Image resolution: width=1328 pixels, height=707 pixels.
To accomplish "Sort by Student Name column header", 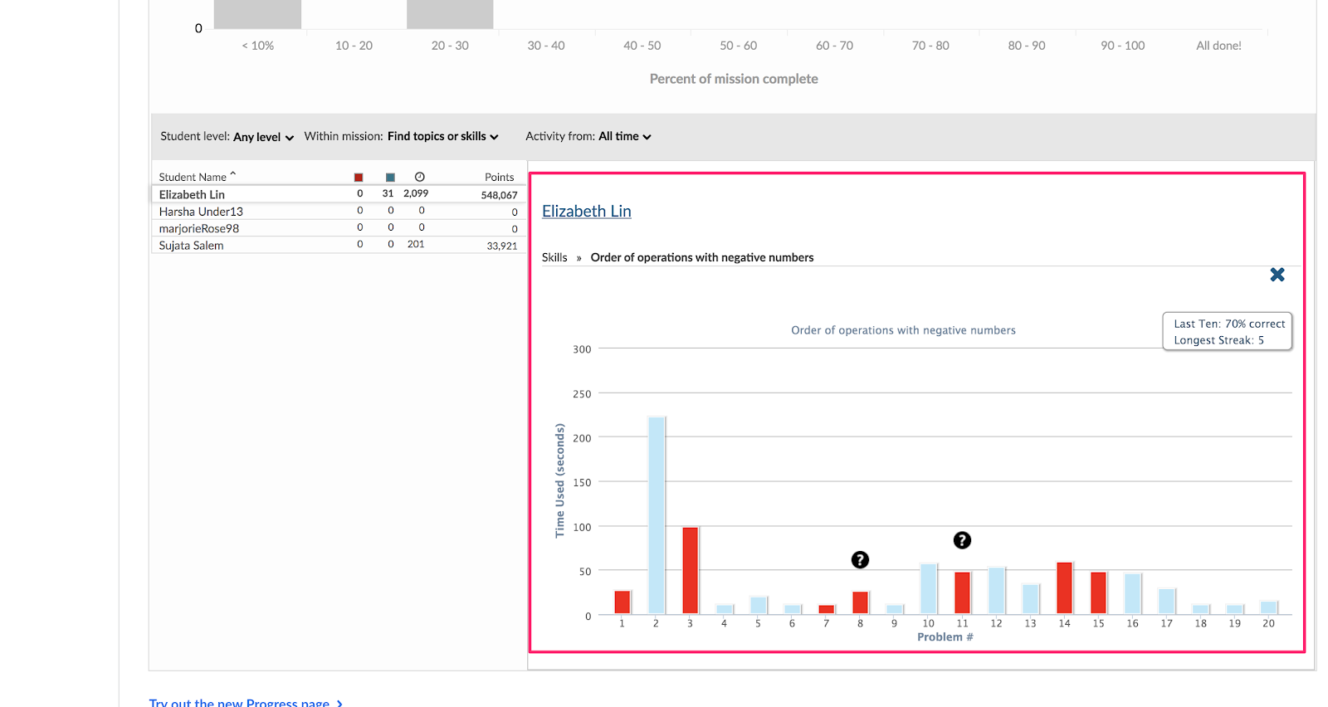I will [x=193, y=177].
